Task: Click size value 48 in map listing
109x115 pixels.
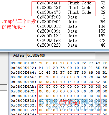Action: pyautogui.click(x=103, y=45)
